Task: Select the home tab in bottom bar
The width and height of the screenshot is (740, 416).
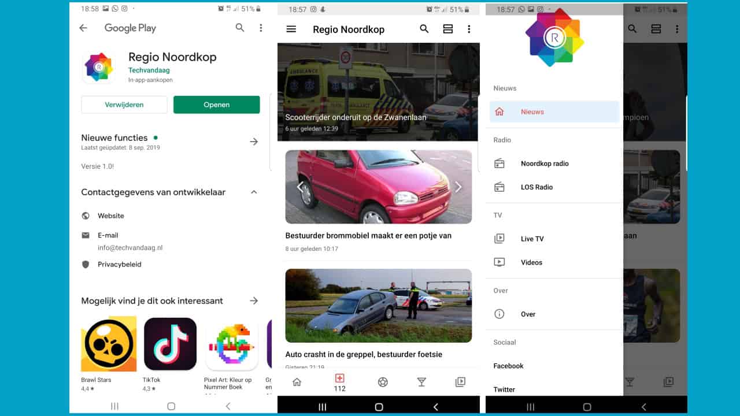Action: (297, 382)
